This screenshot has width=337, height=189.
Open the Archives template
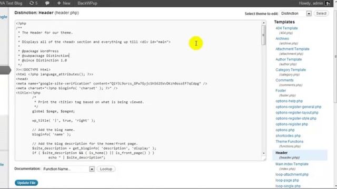point(282,38)
